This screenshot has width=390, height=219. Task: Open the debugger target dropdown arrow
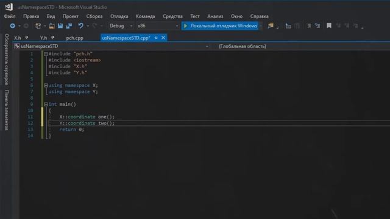[261, 26]
